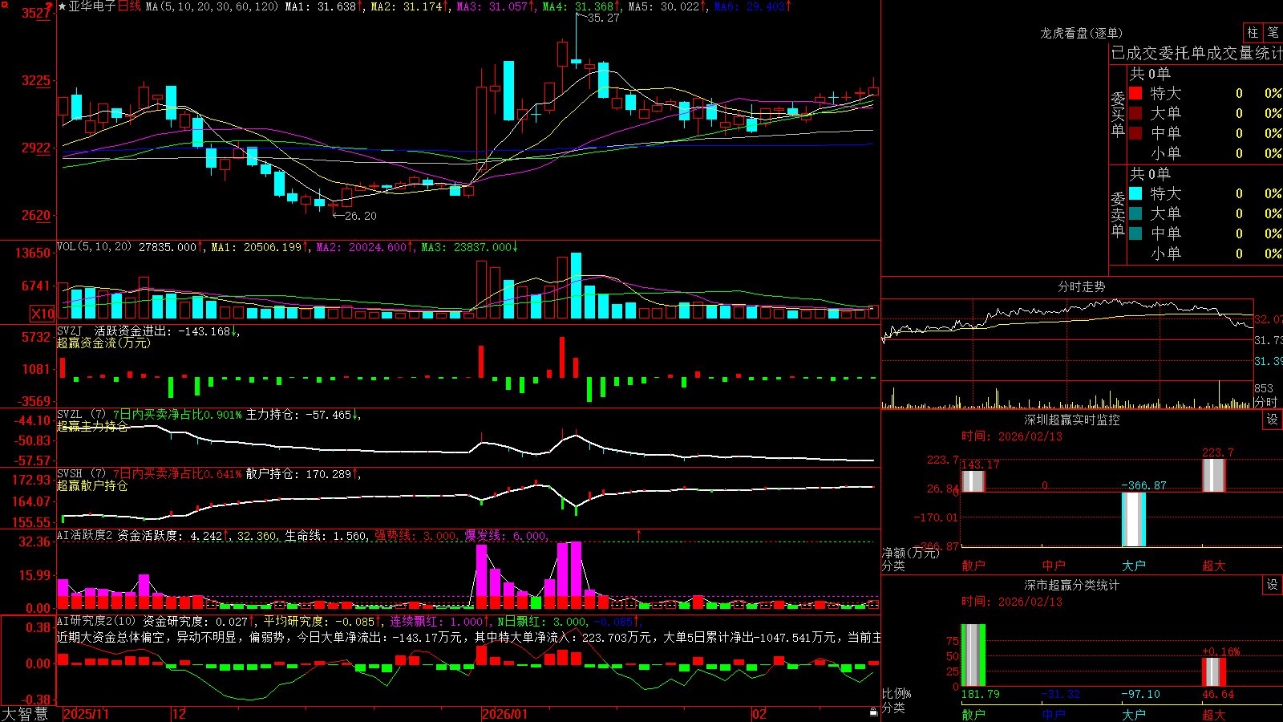Click the 02 month marker on timeline

tap(759, 714)
